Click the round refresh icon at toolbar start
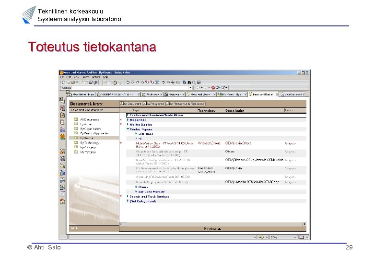The image size is (374, 259). pos(63,82)
